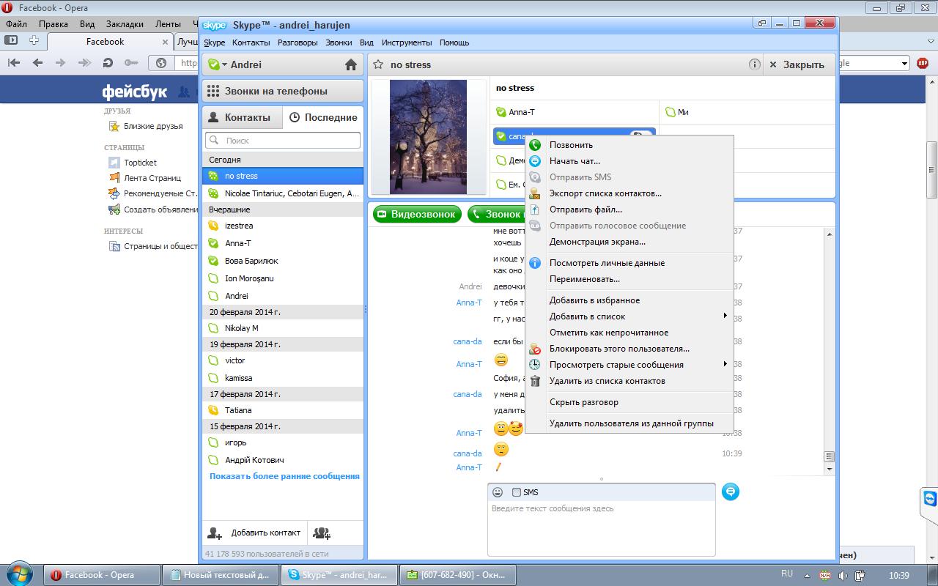This screenshot has width=938, height=586.
Task: Switch to the 'Контакты' tab in Skype
Action: click(x=242, y=117)
